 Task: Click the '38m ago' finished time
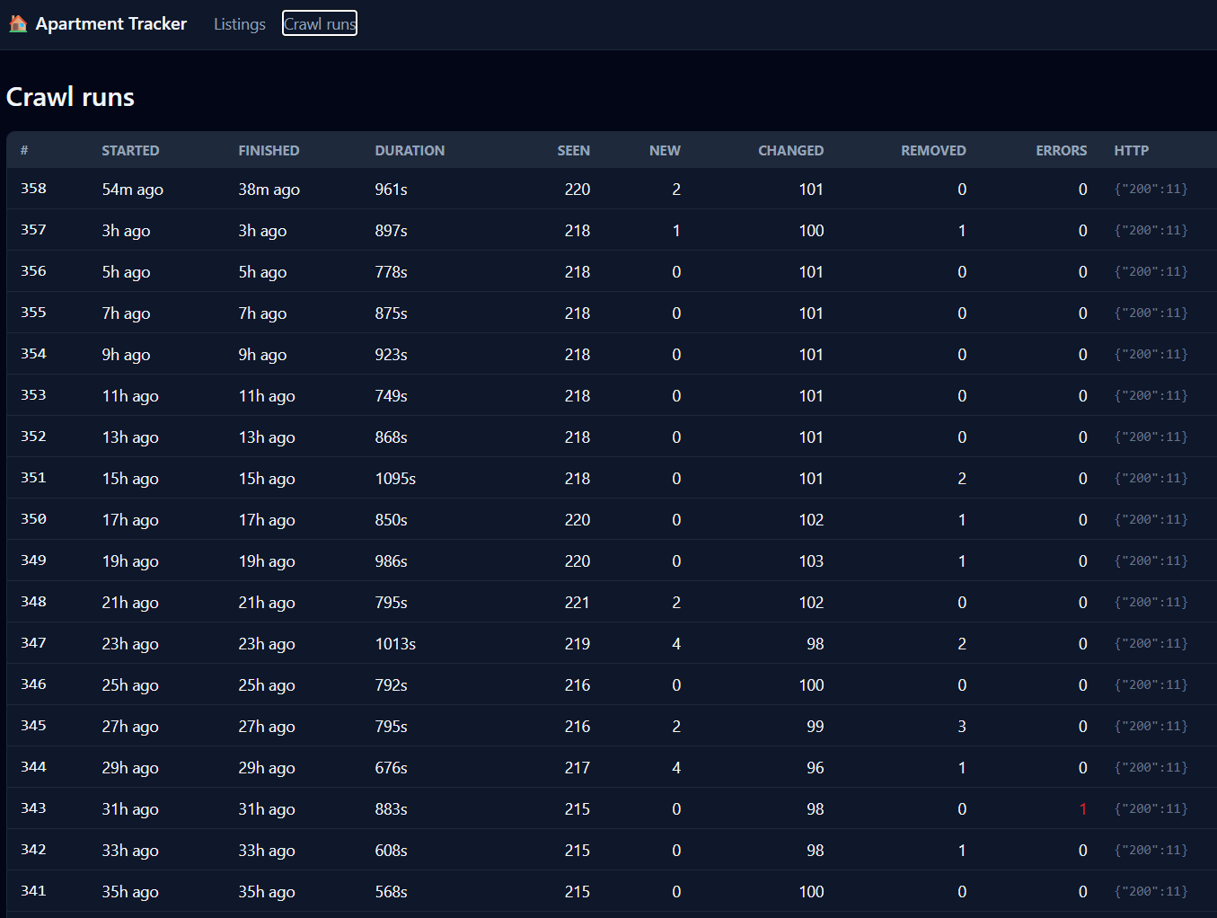[269, 190]
